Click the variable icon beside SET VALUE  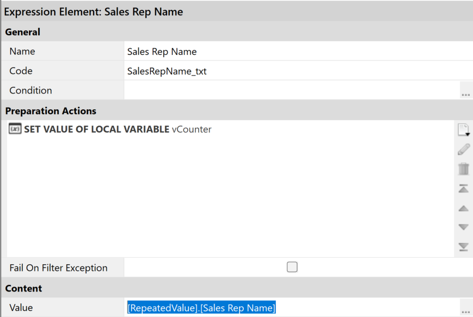pos(15,129)
